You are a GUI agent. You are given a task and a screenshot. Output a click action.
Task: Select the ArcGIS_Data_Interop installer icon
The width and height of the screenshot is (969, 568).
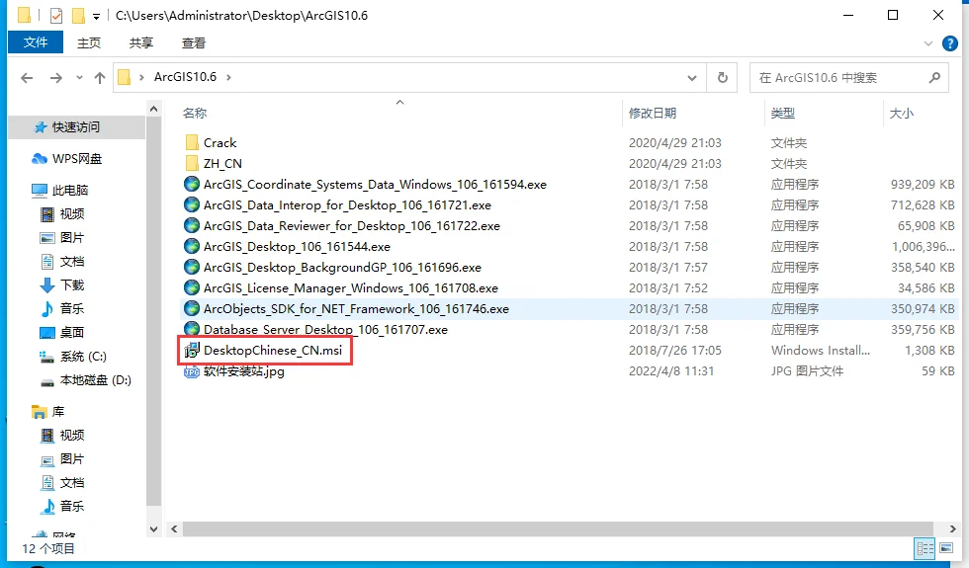coord(192,205)
